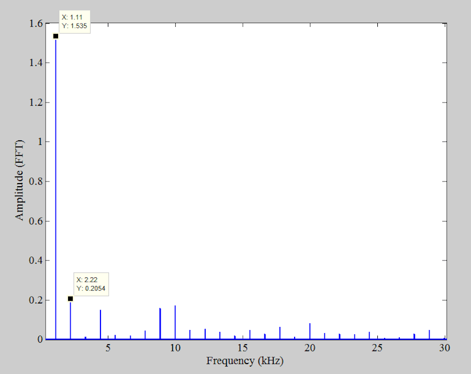The width and height of the screenshot is (471, 374).
Task: Click the spectral peak near 29 kHz
Action: [x=430, y=334]
